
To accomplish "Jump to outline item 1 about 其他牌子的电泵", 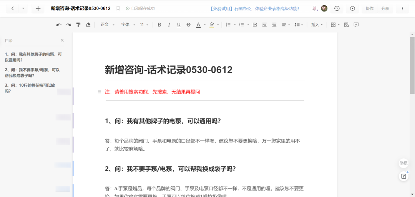I will 33,57.
